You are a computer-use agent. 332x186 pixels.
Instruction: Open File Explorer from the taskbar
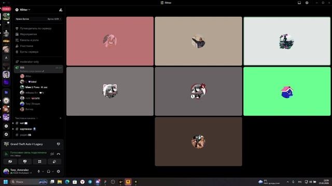[x=60, y=182]
